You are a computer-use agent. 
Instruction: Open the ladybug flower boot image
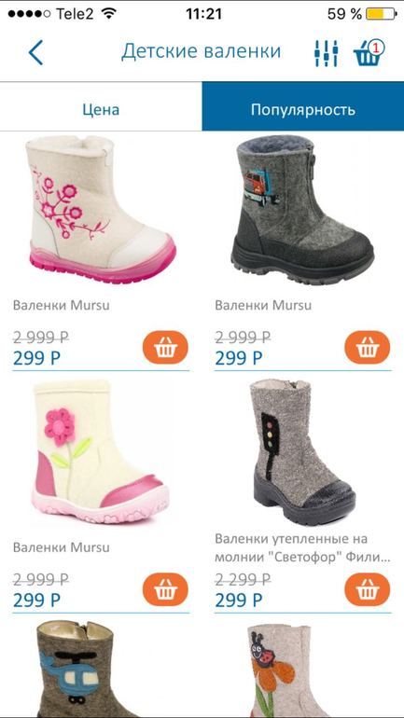point(278,671)
